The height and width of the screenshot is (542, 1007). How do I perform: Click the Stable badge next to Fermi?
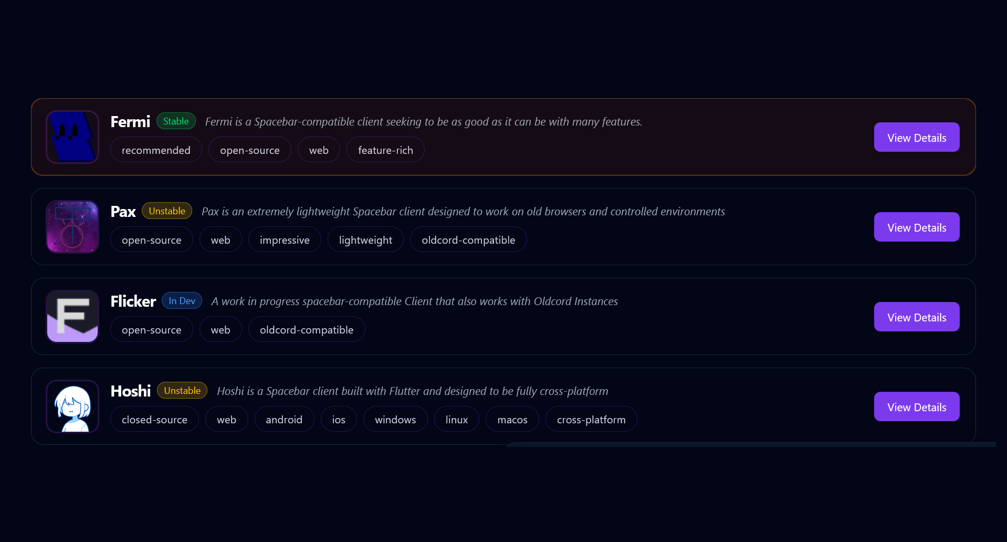176,121
